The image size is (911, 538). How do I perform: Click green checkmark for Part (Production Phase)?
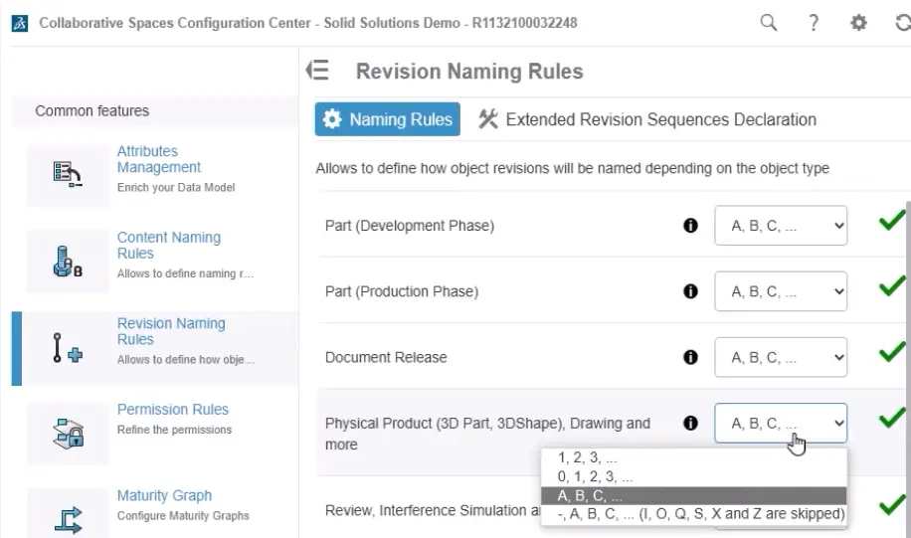892,285
